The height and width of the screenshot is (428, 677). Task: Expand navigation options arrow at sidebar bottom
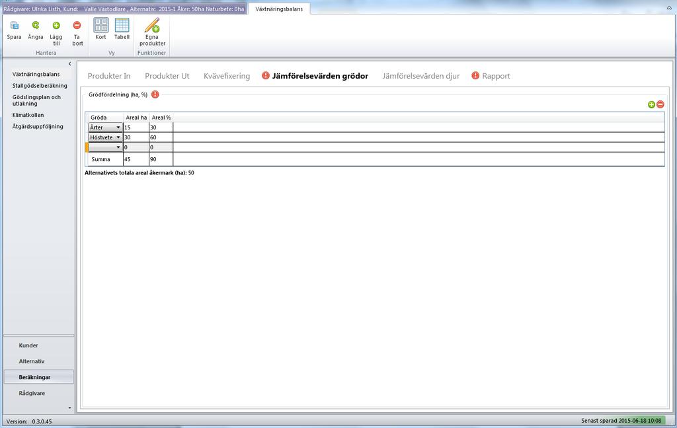70,408
